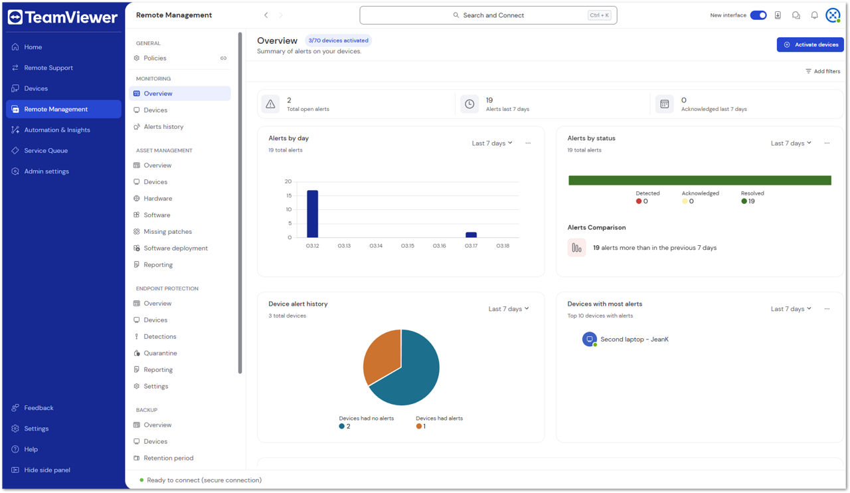Open Automation & Insights
This screenshot has height=493, width=850.
pyautogui.click(x=64, y=130)
